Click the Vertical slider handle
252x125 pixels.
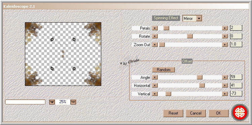click(168, 94)
